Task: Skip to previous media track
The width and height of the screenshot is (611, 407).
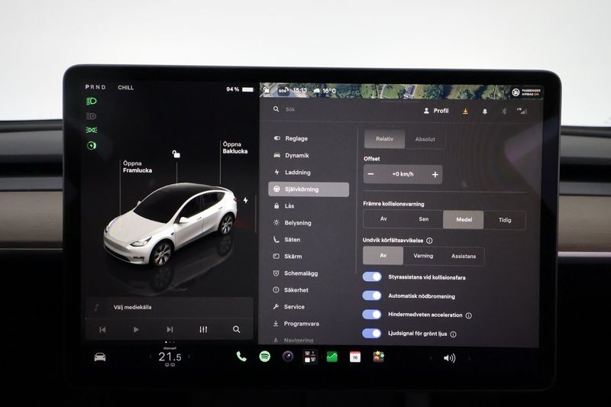Action: pyautogui.click(x=102, y=330)
